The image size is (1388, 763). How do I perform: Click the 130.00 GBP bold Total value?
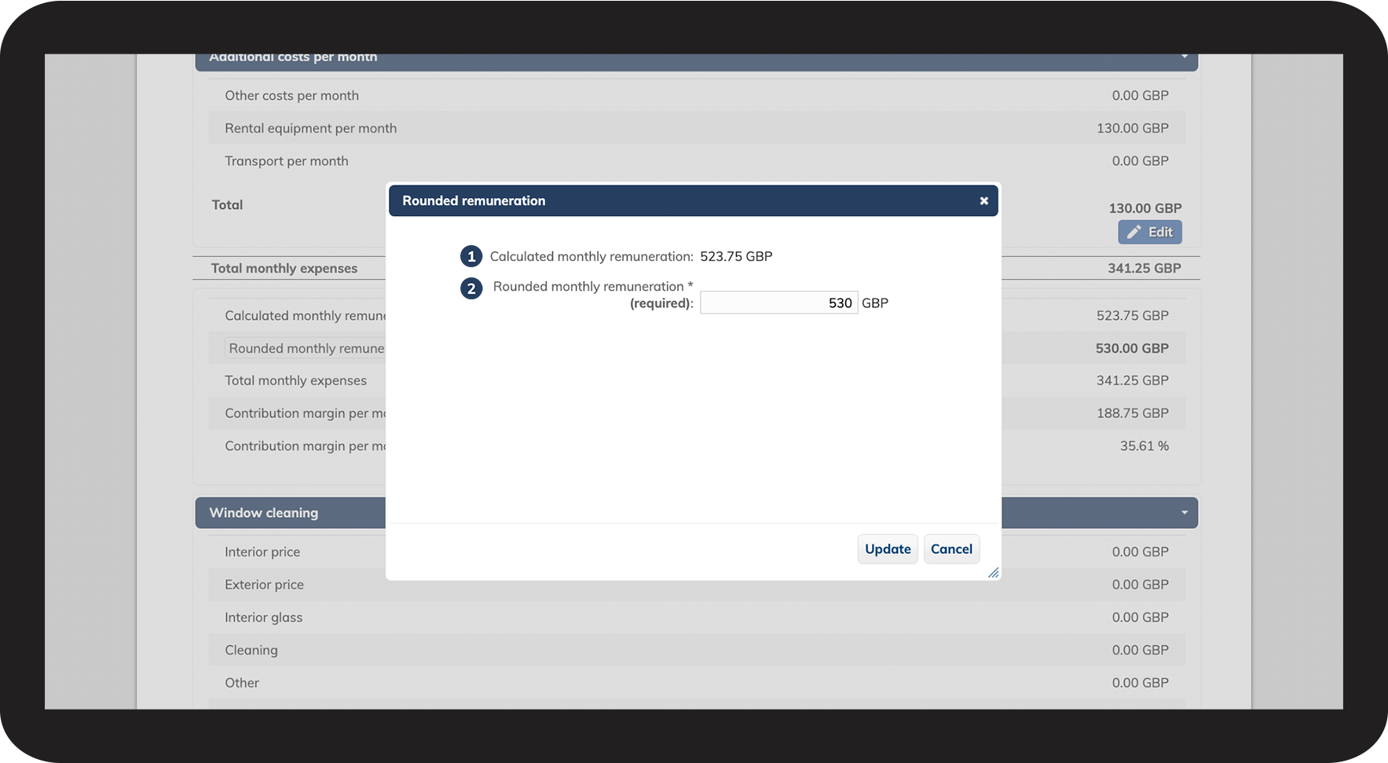(x=1145, y=208)
